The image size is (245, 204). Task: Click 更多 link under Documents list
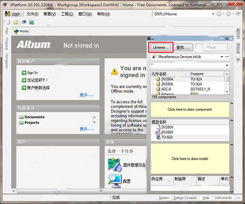(x=87, y=129)
